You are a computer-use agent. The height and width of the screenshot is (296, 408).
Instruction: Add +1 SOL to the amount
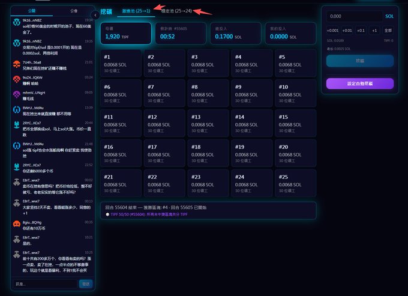(374, 31)
